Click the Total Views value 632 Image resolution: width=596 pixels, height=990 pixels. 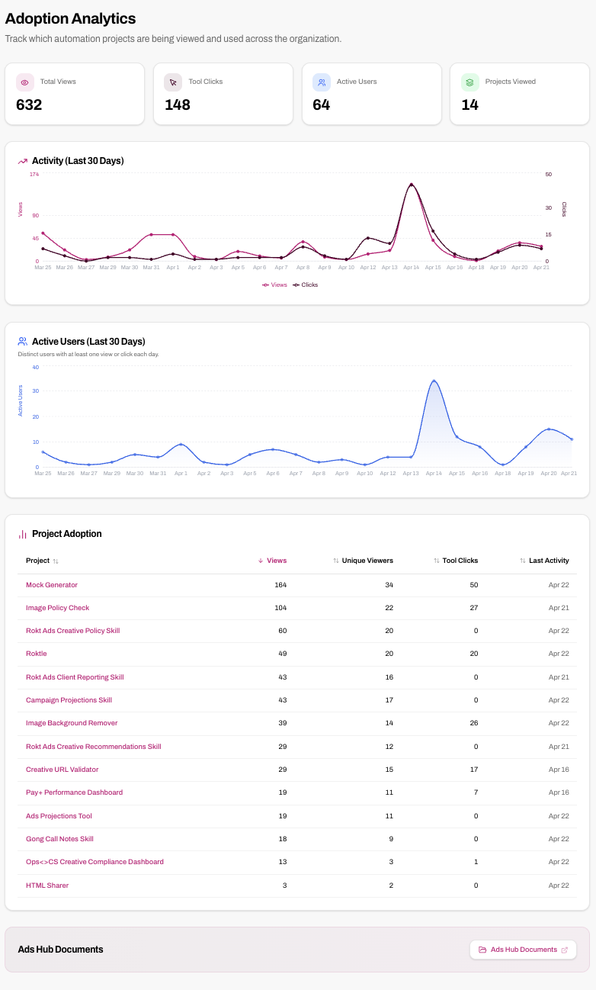click(x=29, y=105)
